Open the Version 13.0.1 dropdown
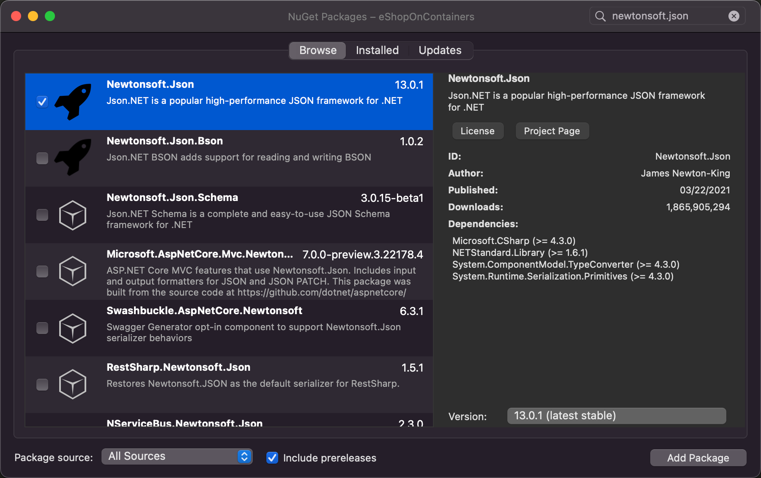 coord(616,416)
